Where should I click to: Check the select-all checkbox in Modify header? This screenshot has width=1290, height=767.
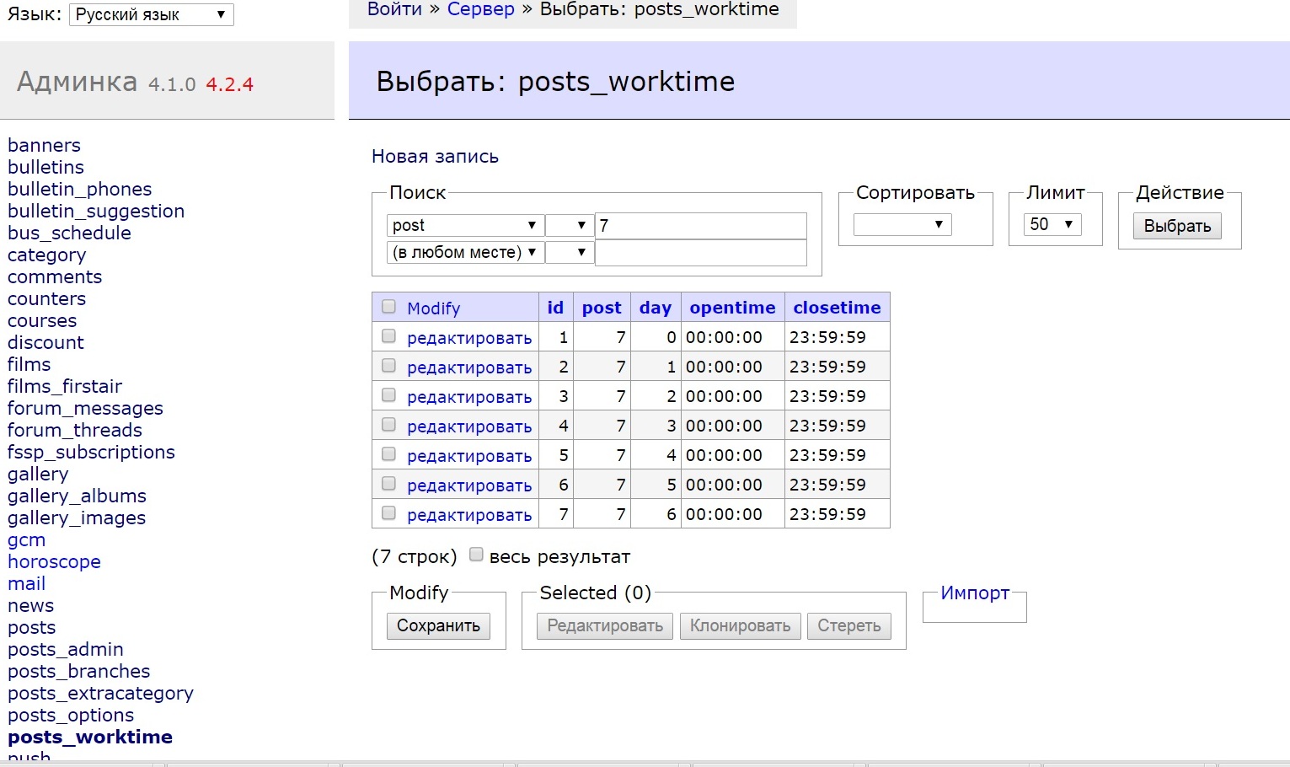[388, 307]
